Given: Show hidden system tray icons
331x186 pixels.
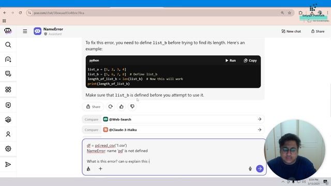Looking at the screenshot, I should pos(283,182).
